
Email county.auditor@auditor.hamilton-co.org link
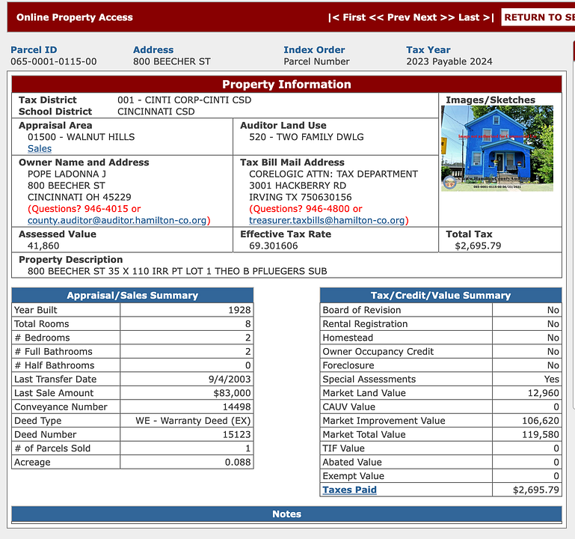(117, 220)
